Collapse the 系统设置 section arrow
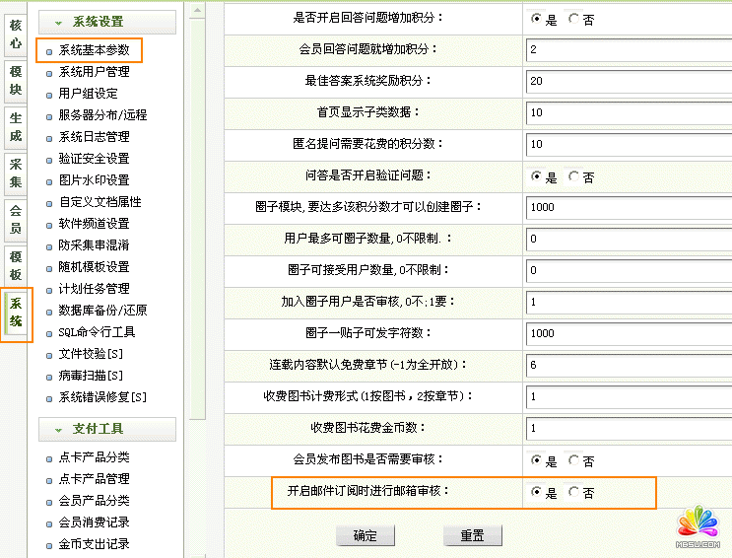The width and height of the screenshot is (732, 558). (x=60, y=22)
